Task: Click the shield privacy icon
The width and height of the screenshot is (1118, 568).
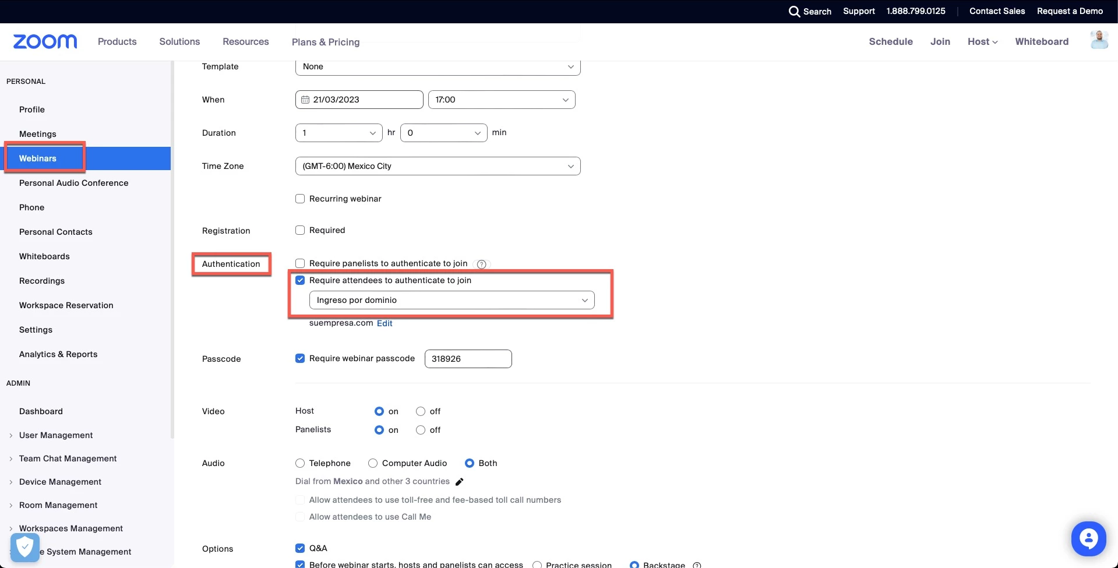Action: pyautogui.click(x=24, y=548)
